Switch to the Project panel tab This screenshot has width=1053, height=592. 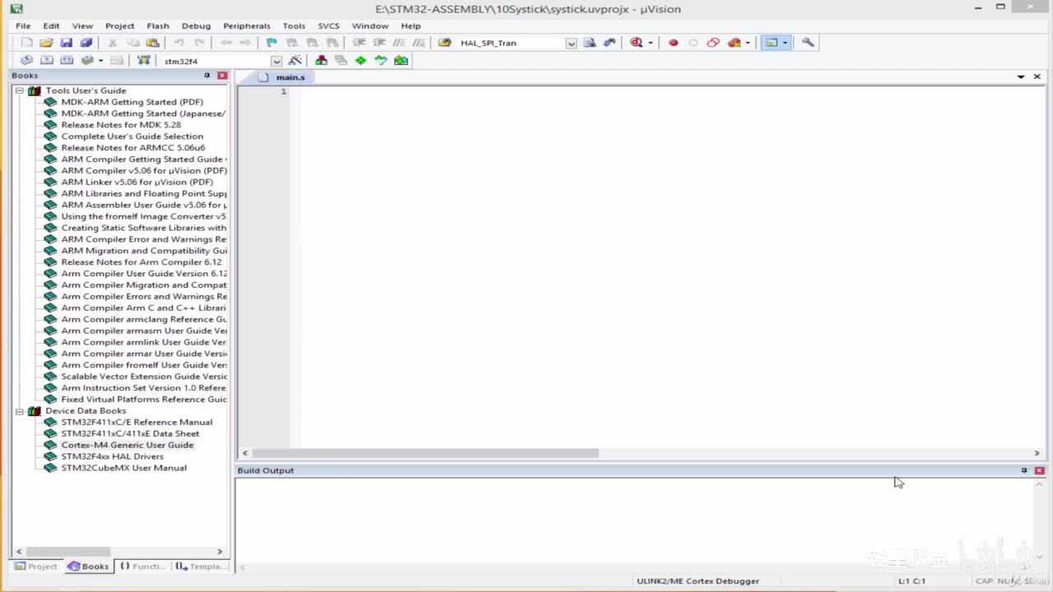click(x=36, y=567)
